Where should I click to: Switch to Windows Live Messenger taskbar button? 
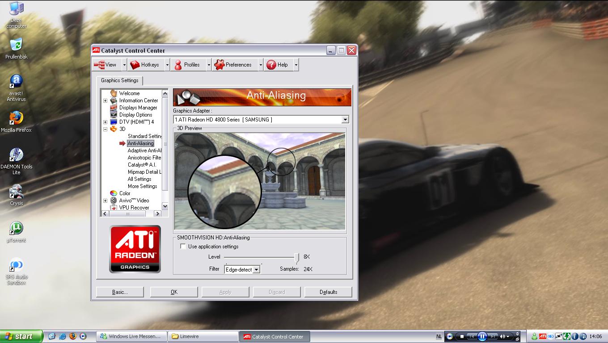132,336
